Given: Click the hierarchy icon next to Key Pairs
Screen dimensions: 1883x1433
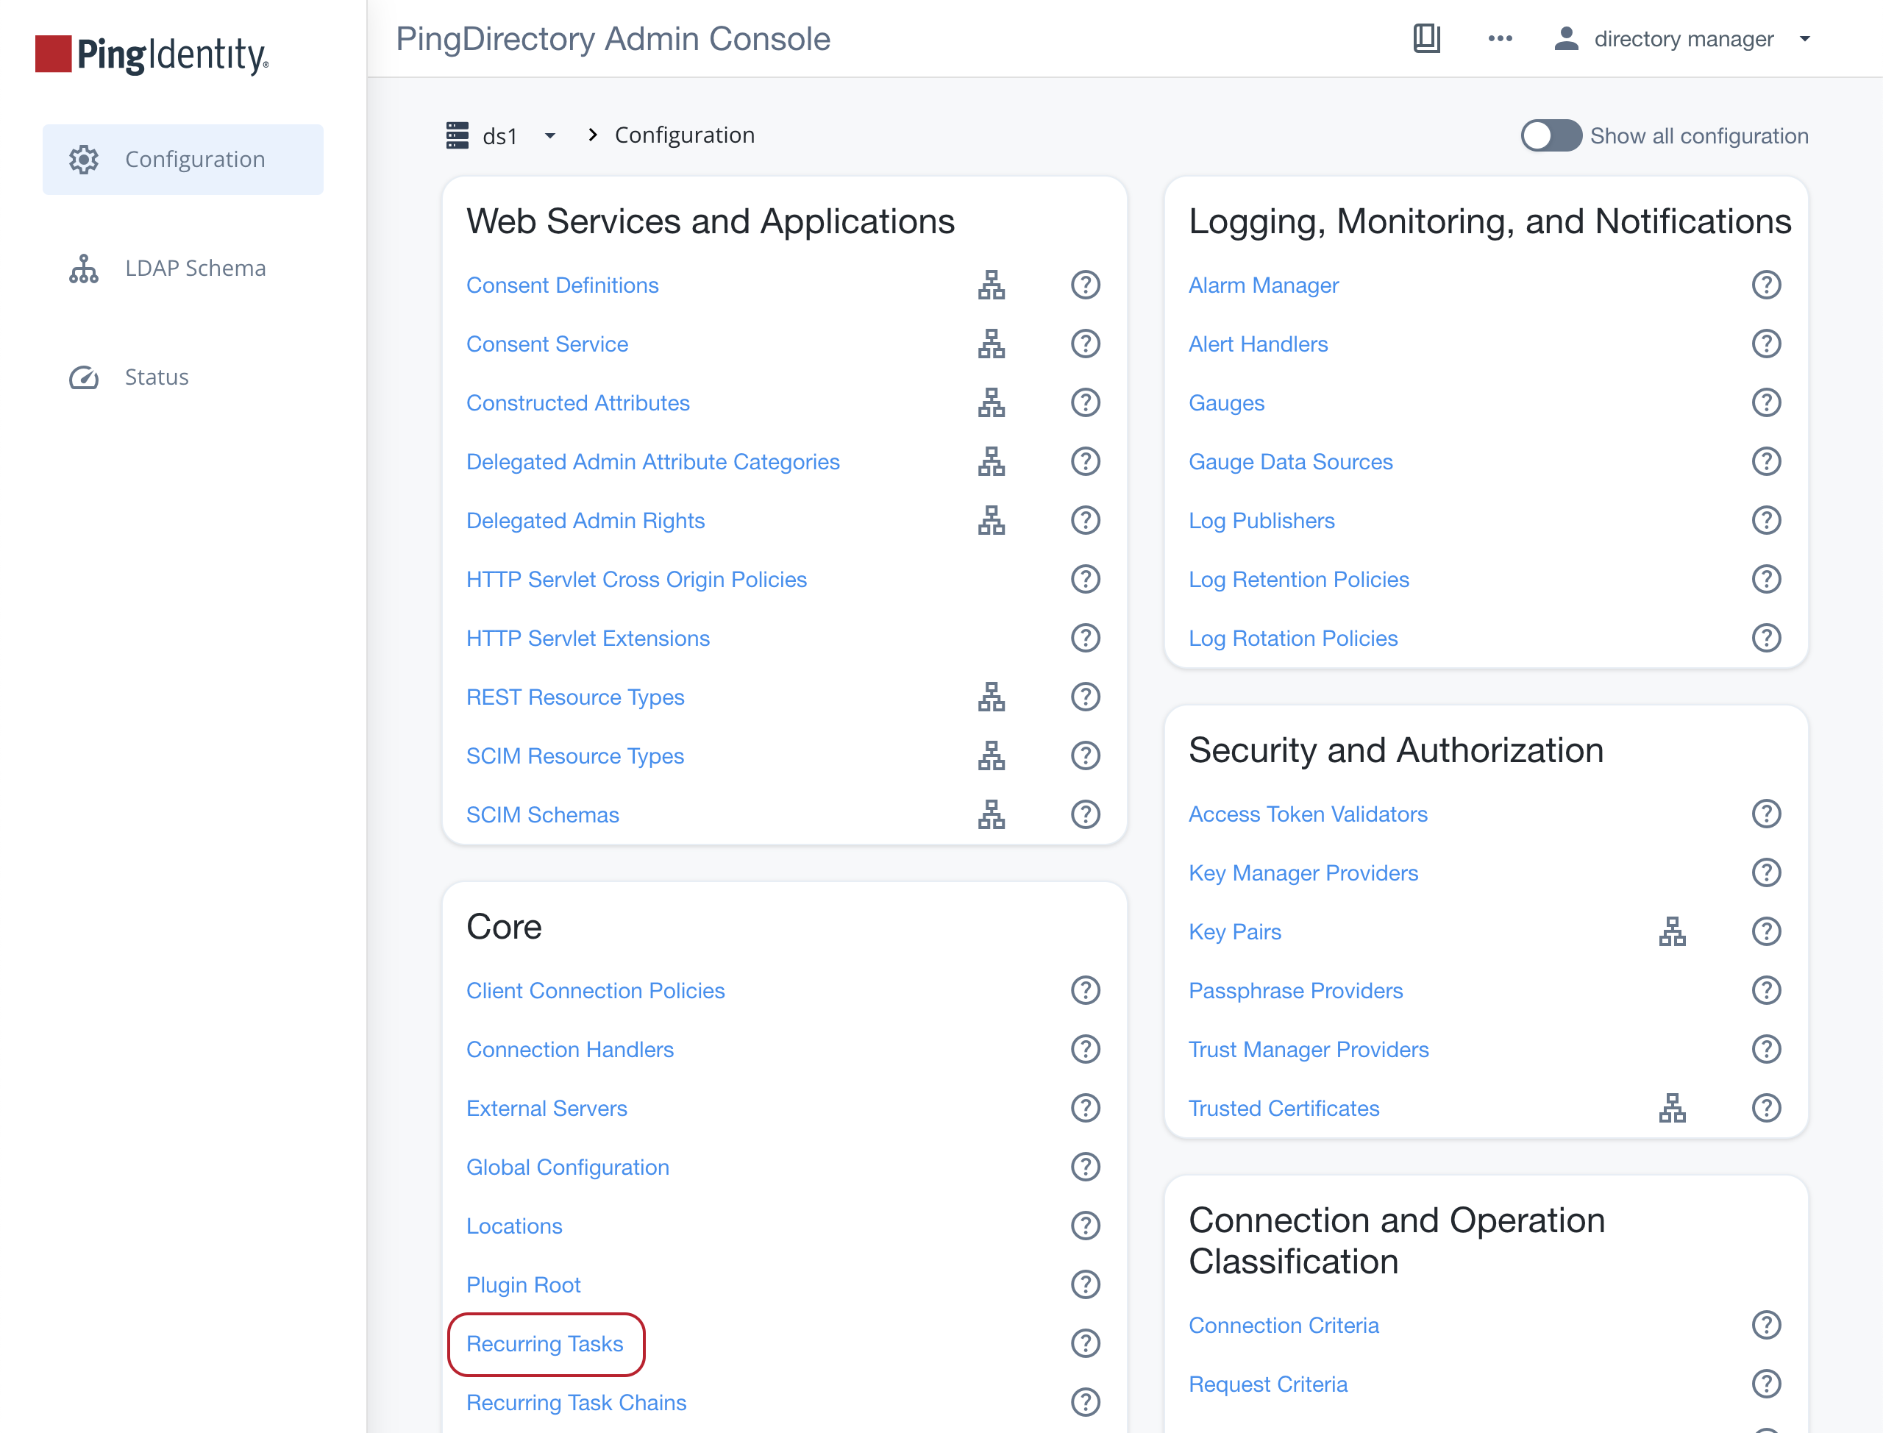Looking at the screenshot, I should tap(1673, 931).
